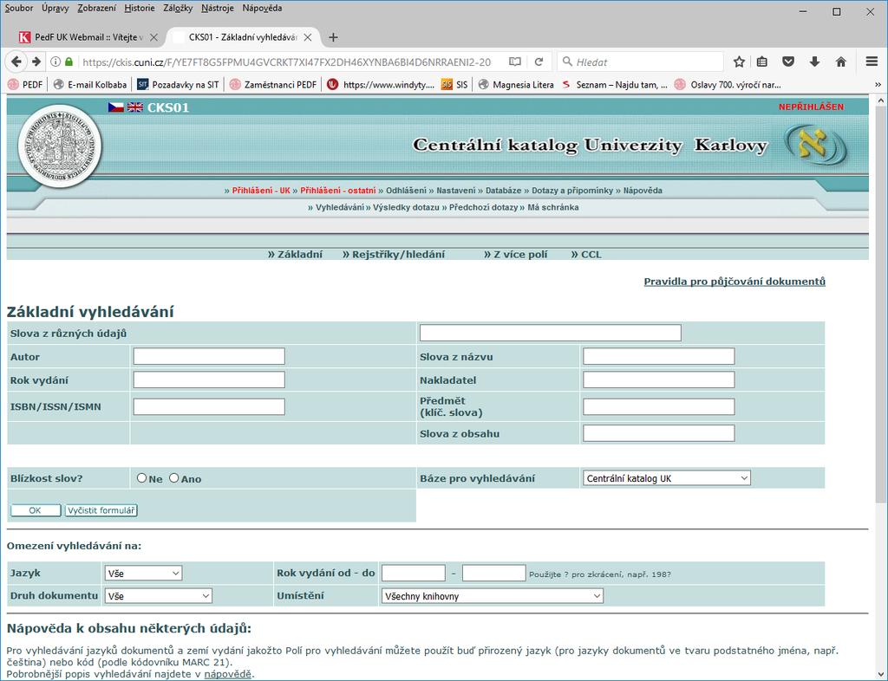Open nápovědě help link at bottom
This screenshot has height=681, width=888.
(228, 674)
